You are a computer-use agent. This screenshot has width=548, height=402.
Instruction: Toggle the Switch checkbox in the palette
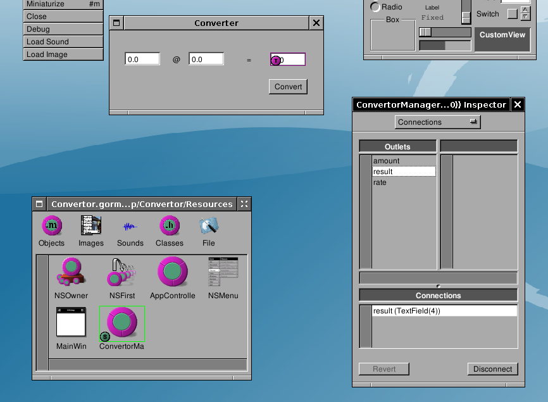512,13
